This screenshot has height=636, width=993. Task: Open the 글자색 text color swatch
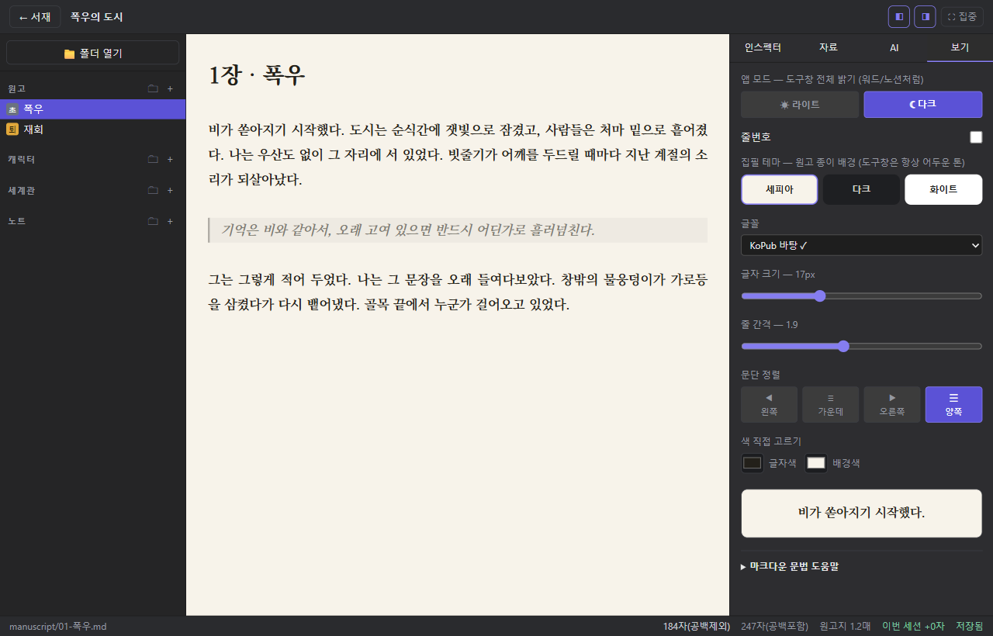(x=753, y=463)
